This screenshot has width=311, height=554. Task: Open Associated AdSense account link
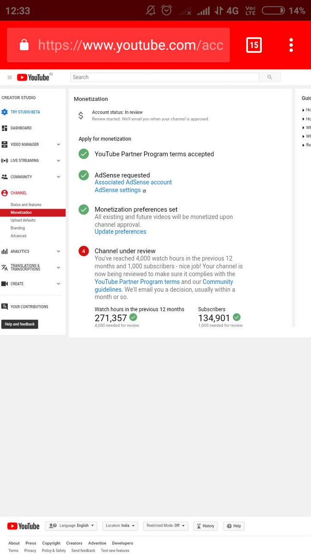133,182
